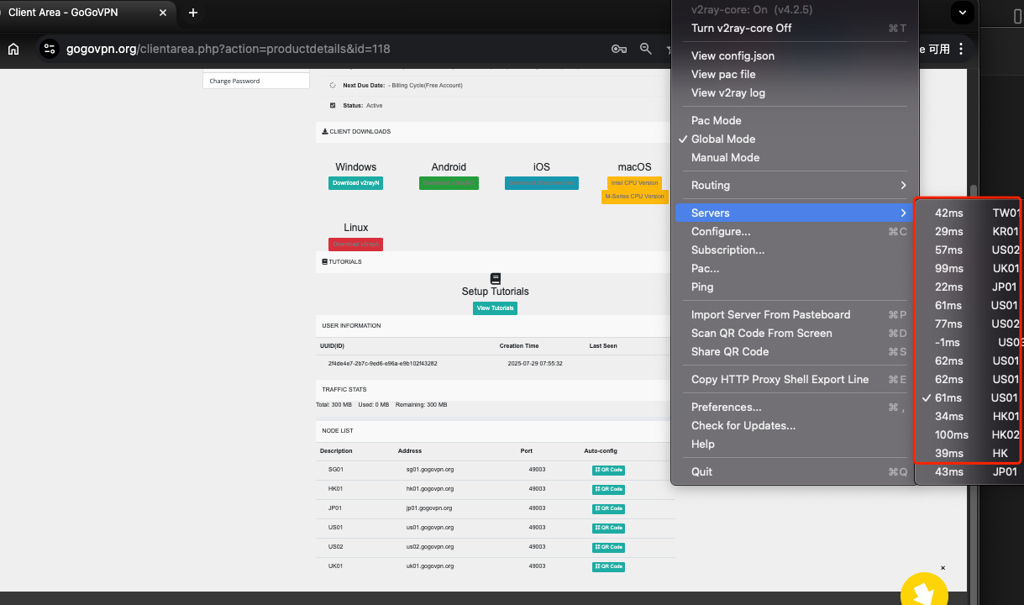The width and height of the screenshot is (1024, 605).
Task: Click the password key icon in address bar
Action: click(x=619, y=49)
